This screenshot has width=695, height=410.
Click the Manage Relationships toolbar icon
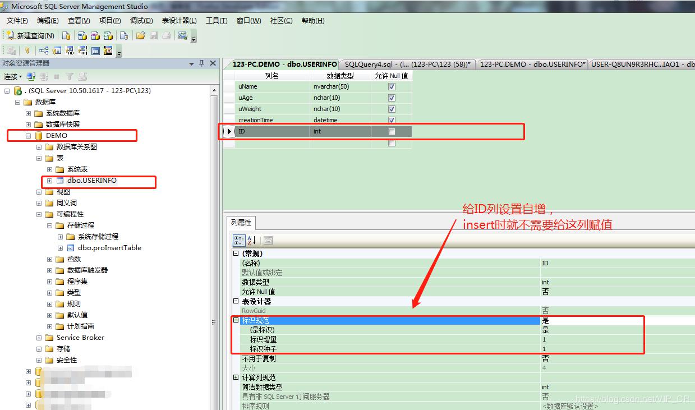tap(45, 50)
